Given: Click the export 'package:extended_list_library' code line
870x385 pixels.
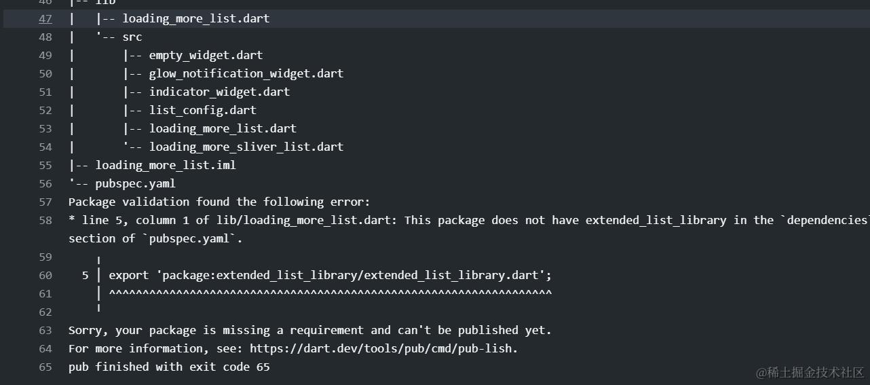Looking at the screenshot, I should pos(330,275).
